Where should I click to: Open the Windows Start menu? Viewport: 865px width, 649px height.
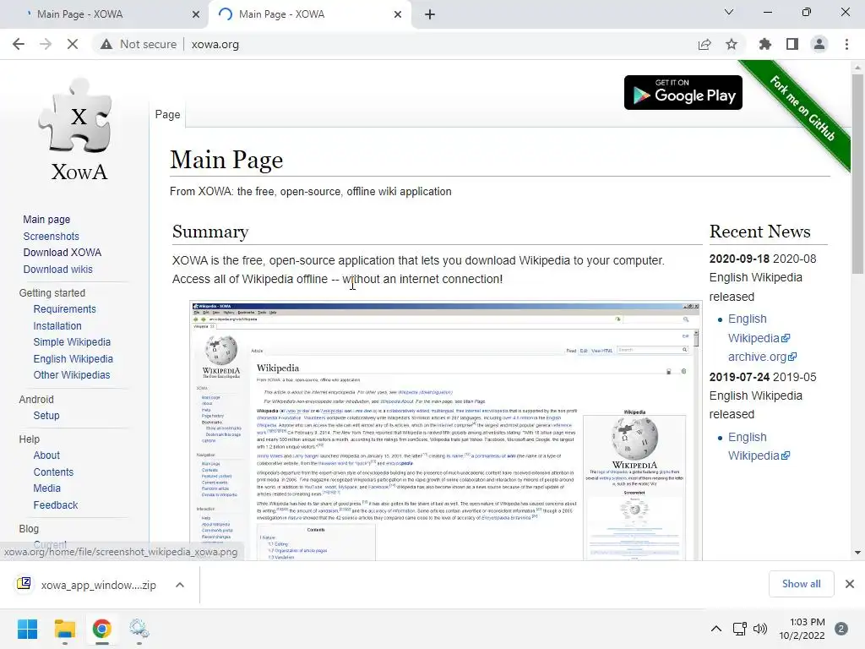[x=27, y=629]
